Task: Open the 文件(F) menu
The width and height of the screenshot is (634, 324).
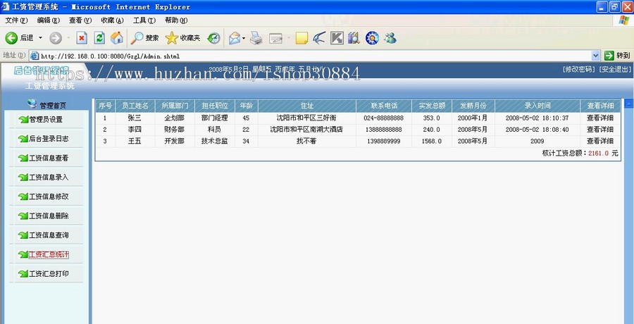Action: click(x=17, y=20)
